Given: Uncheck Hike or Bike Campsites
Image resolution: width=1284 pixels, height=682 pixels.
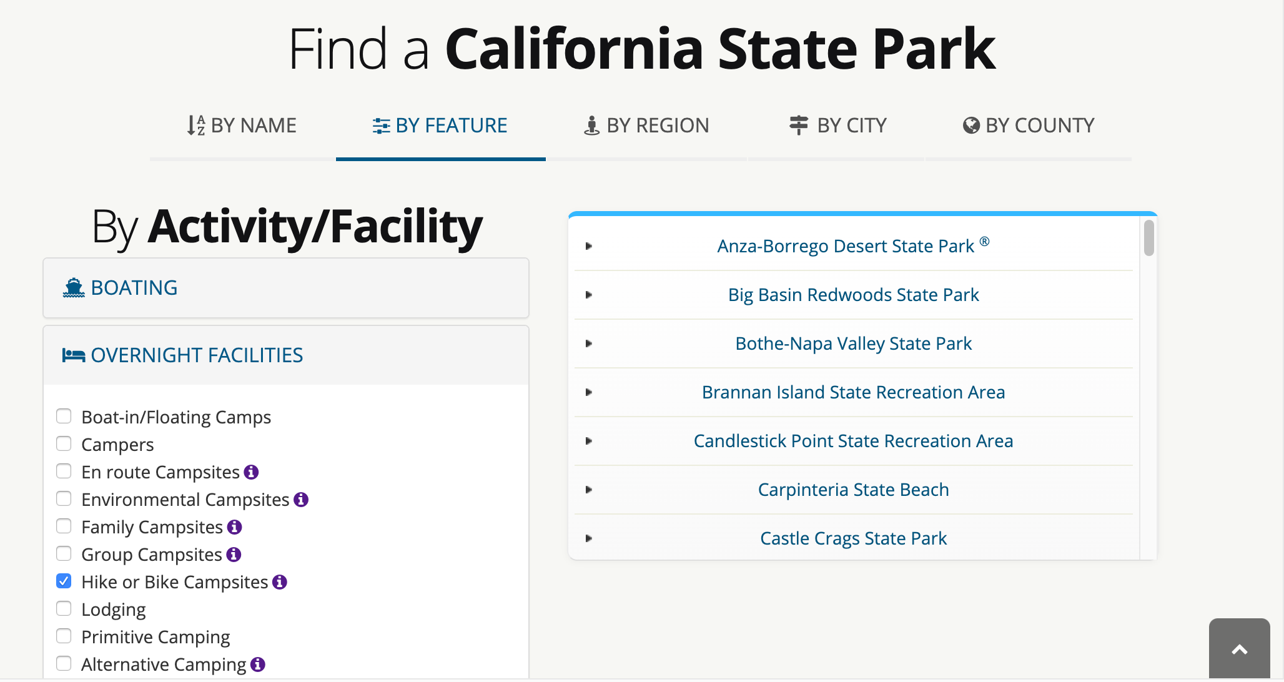Looking at the screenshot, I should tap(64, 581).
